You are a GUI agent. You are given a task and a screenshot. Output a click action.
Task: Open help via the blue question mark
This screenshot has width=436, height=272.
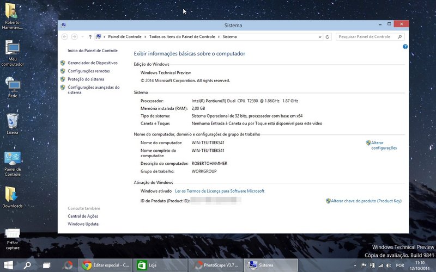405,47
